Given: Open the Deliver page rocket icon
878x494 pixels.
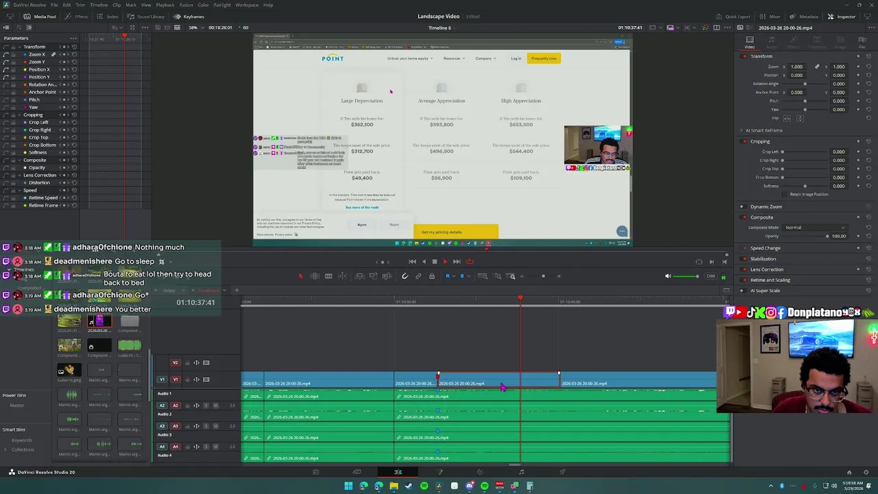Looking at the screenshot, I should [x=562, y=472].
